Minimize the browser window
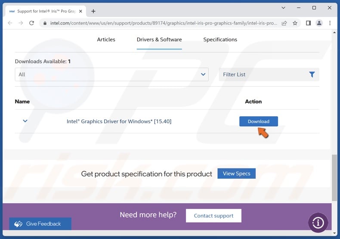The image size is (340, 239). [x=299, y=8]
